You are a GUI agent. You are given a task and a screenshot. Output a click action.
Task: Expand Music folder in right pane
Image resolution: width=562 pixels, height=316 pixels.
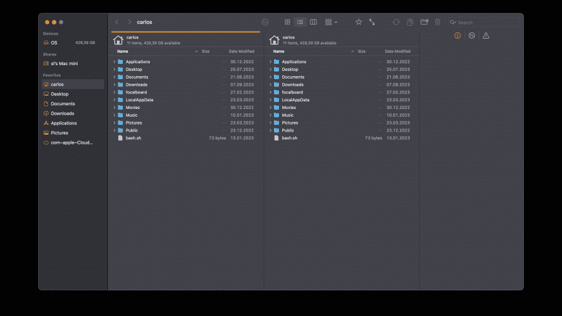coord(270,115)
